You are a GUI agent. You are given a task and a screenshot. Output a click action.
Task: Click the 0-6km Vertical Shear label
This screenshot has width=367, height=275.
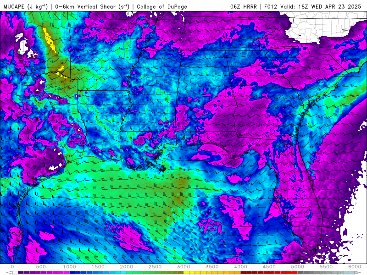tap(92, 6)
